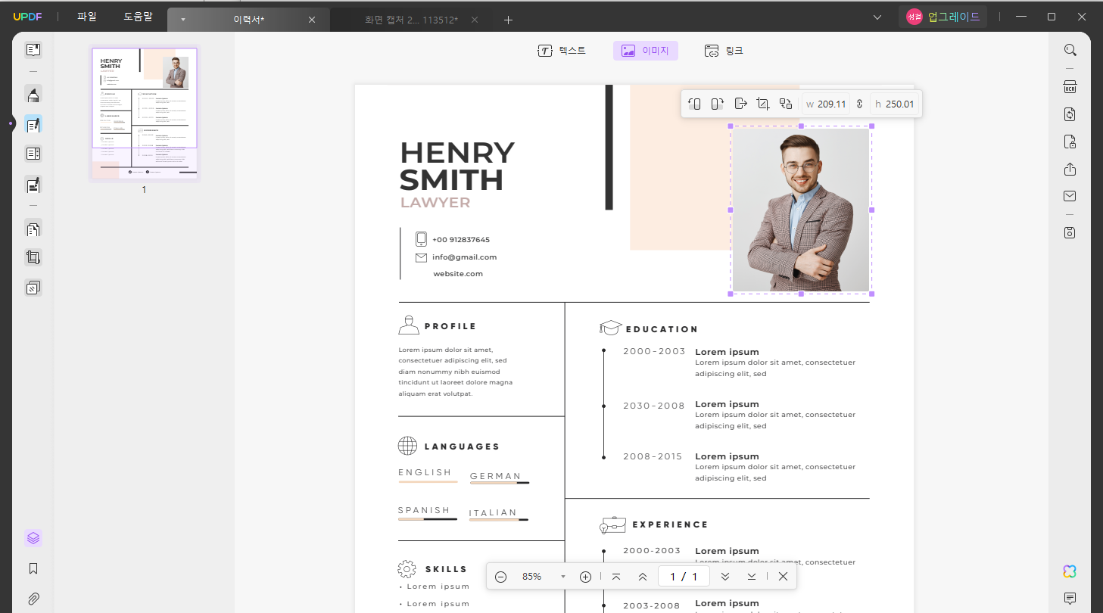Viewport: 1103px width, 613px height.
Task: Click the 업그레이드 button
Action: coord(943,17)
